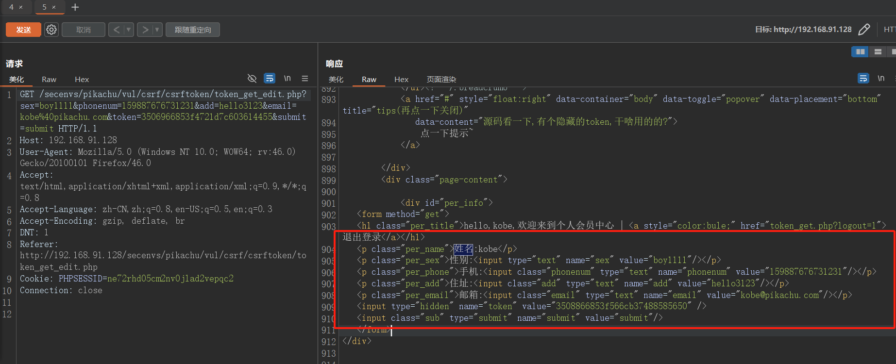Click the Host: 192.168.91.128 header line
Screen dimensions: 896x364
pos(68,140)
